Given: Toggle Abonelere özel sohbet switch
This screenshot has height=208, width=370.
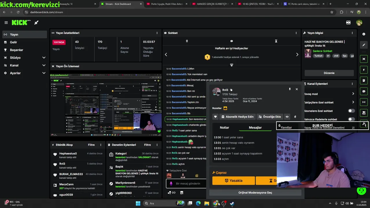Looking at the screenshot, I should pyautogui.click(x=351, y=111).
